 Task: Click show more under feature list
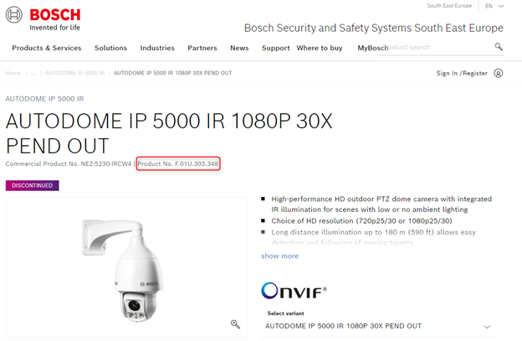click(279, 256)
